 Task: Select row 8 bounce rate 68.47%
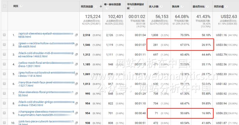pyautogui.click(x=185, y=103)
